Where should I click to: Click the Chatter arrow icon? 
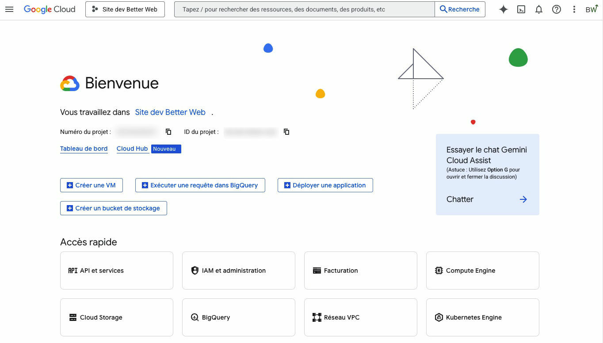click(523, 199)
